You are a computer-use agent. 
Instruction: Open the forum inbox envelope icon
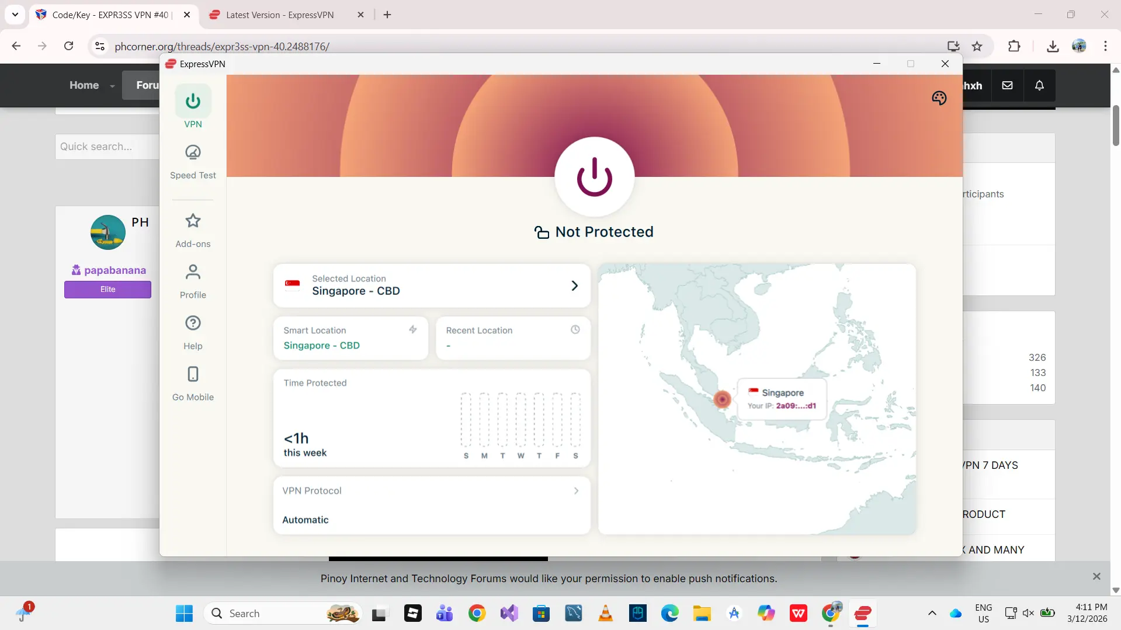click(x=1007, y=85)
